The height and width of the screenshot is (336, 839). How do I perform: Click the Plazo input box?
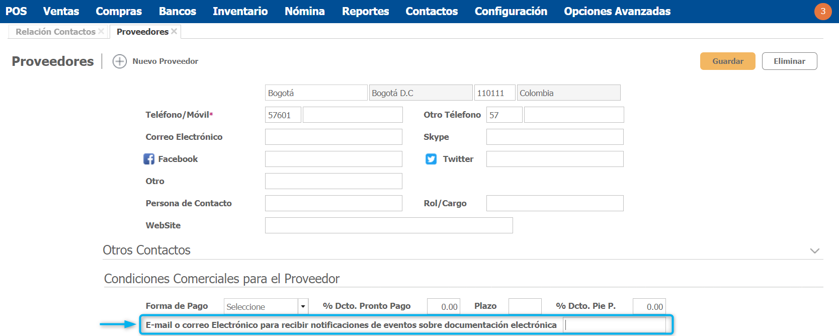(x=525, y=306)
